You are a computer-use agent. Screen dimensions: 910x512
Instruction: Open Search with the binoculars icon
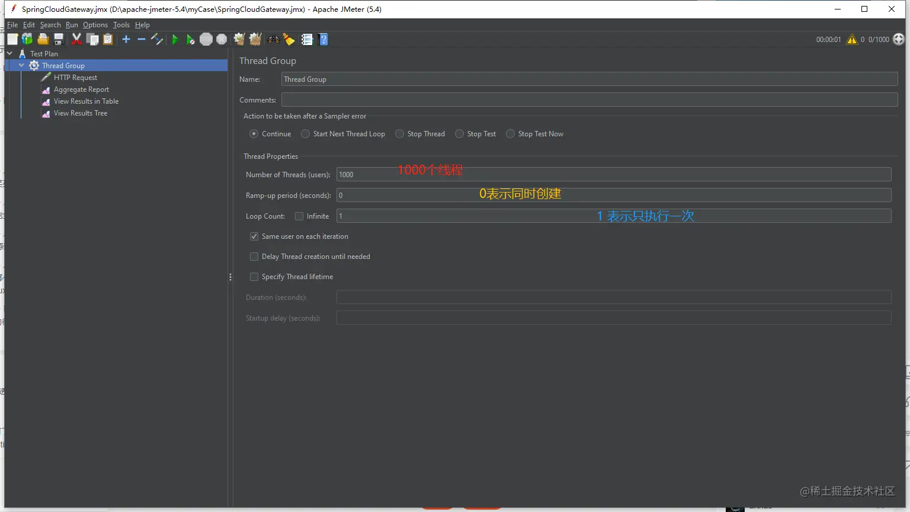coord(273,39)
